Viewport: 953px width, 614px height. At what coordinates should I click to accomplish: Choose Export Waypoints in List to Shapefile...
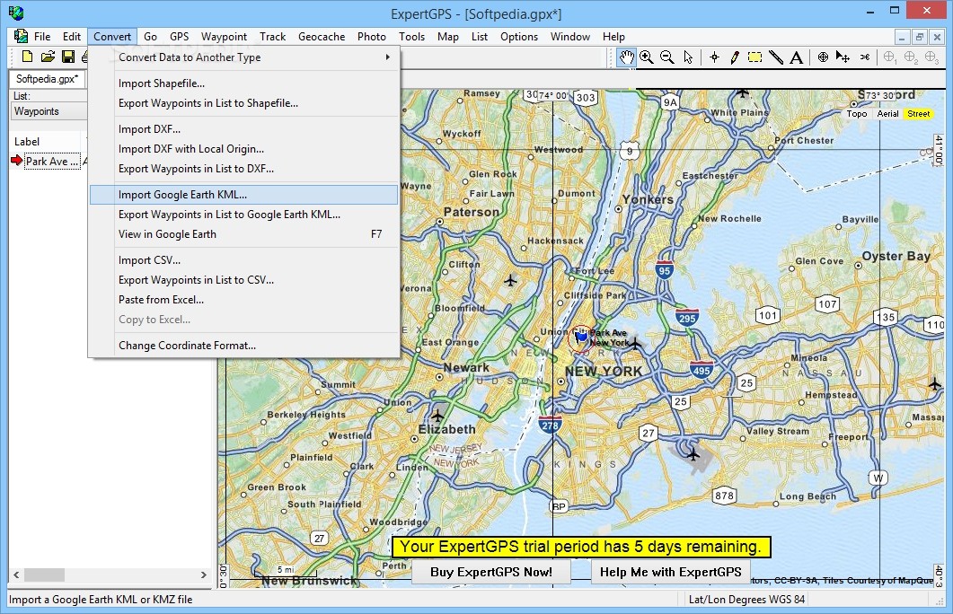click(243, 103)
